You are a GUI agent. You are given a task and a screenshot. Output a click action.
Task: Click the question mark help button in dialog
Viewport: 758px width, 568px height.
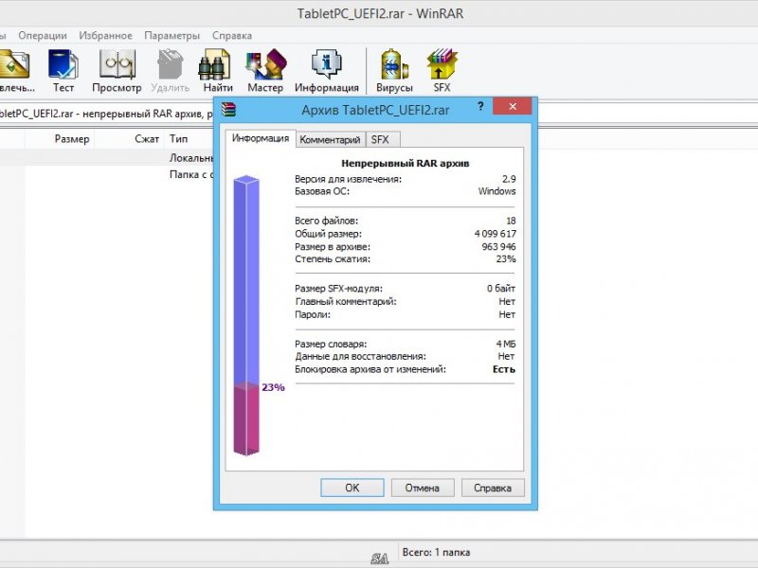point(480,106)
